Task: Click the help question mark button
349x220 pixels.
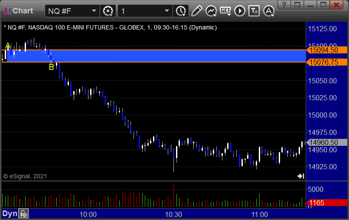Action: pyautogui.click(x=284, y=5)
